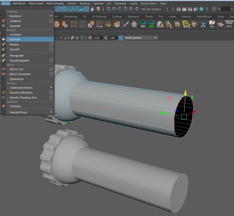Click the 50% shelf icon
Screen dimensions: 234x216
pyautogui.click(x=143, y=24)
